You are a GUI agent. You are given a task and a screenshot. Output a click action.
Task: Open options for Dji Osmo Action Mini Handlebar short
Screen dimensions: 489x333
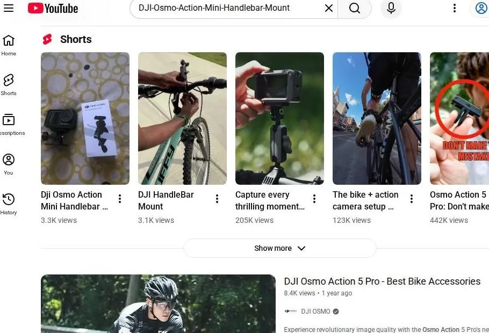[120, 199]
